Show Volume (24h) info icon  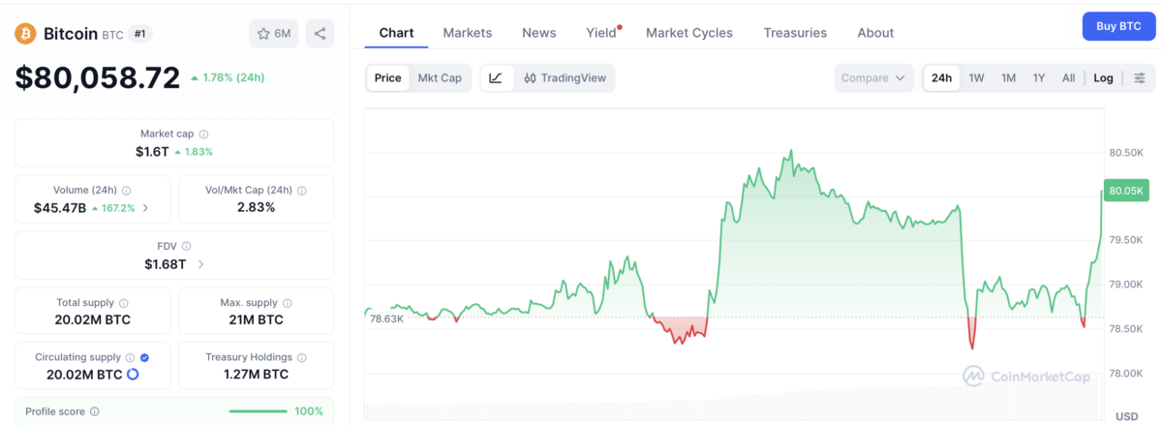tap(127, 191)
